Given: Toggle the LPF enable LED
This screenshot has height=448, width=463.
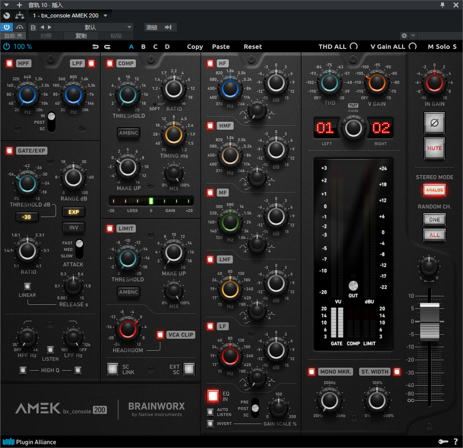Looking at the screenshot, I should tap(91, 63).
